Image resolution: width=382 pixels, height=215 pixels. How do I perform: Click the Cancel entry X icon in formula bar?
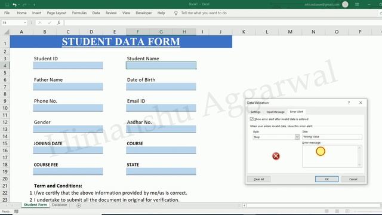click(40, 23)
